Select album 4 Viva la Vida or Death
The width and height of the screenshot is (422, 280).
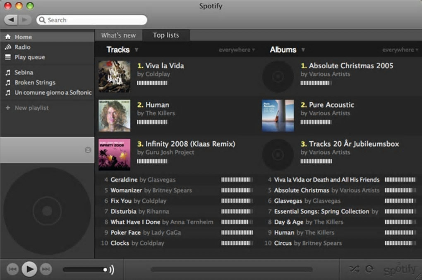point(341,180)
